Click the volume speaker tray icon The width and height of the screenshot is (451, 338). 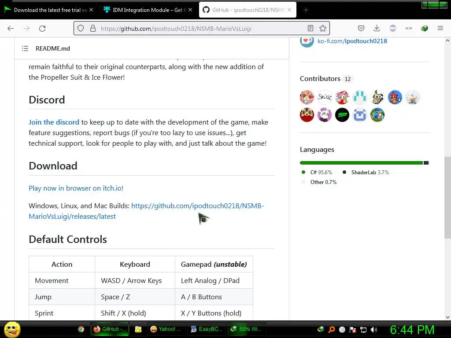click(374, 329)
